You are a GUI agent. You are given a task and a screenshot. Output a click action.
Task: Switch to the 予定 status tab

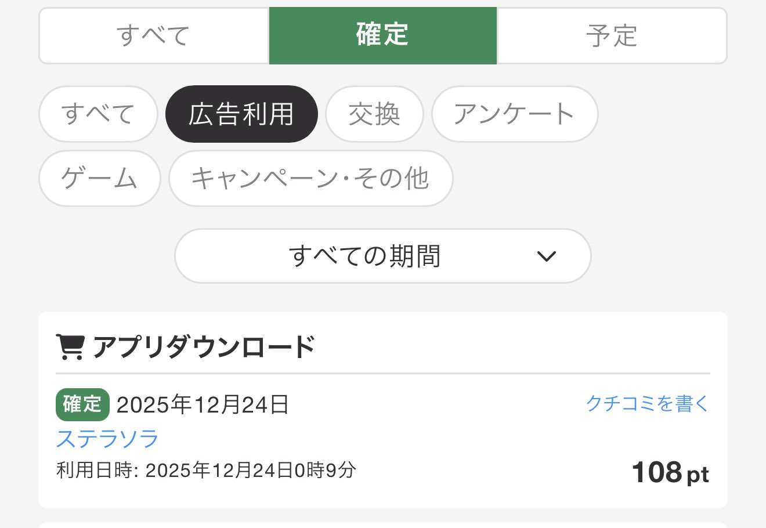[x=612, y=35]
